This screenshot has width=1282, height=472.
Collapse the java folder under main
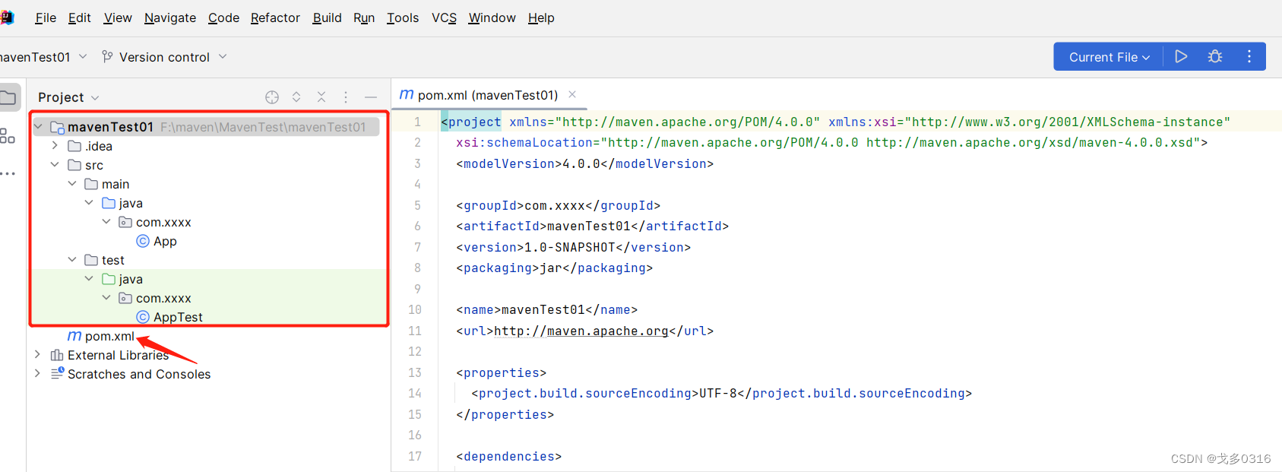89,202
